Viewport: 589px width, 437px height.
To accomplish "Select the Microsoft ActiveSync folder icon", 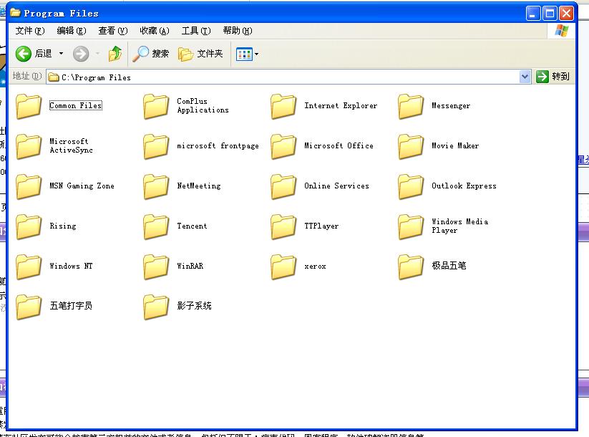I will (x=29, y=147).
